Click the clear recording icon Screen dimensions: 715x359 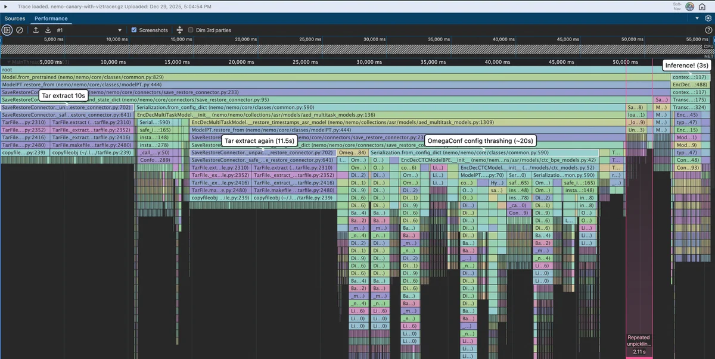click(20, 30)
